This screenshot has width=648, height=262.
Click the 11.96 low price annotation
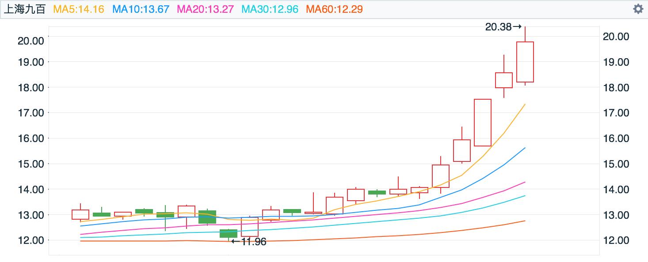tap(249, 242)
